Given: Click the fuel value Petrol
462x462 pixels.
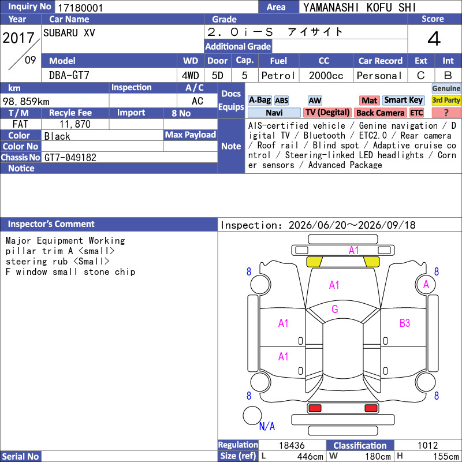Looking at the screenshot, I should pos(278,76).
